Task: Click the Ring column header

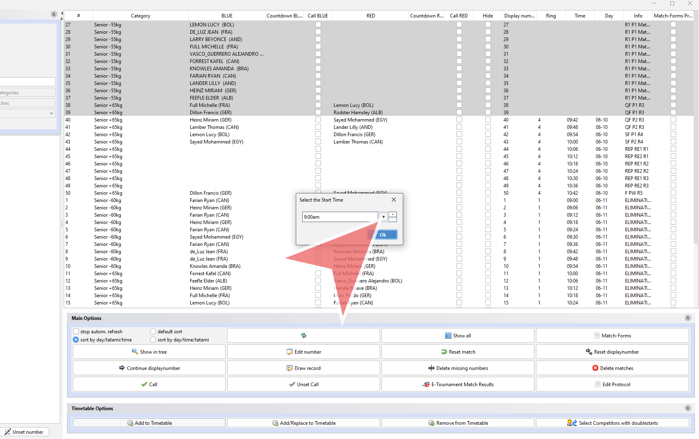Action: point(551,16)
